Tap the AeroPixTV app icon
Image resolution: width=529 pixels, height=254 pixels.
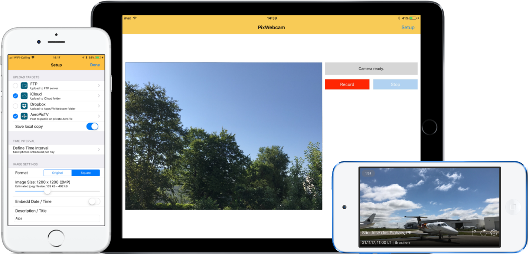click(x=24, y=116)
